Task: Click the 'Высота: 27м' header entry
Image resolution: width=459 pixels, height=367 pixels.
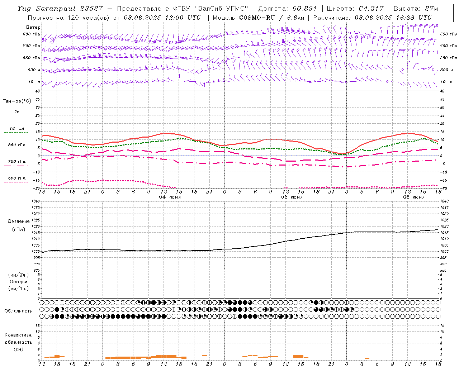Action: click(416, 9)
